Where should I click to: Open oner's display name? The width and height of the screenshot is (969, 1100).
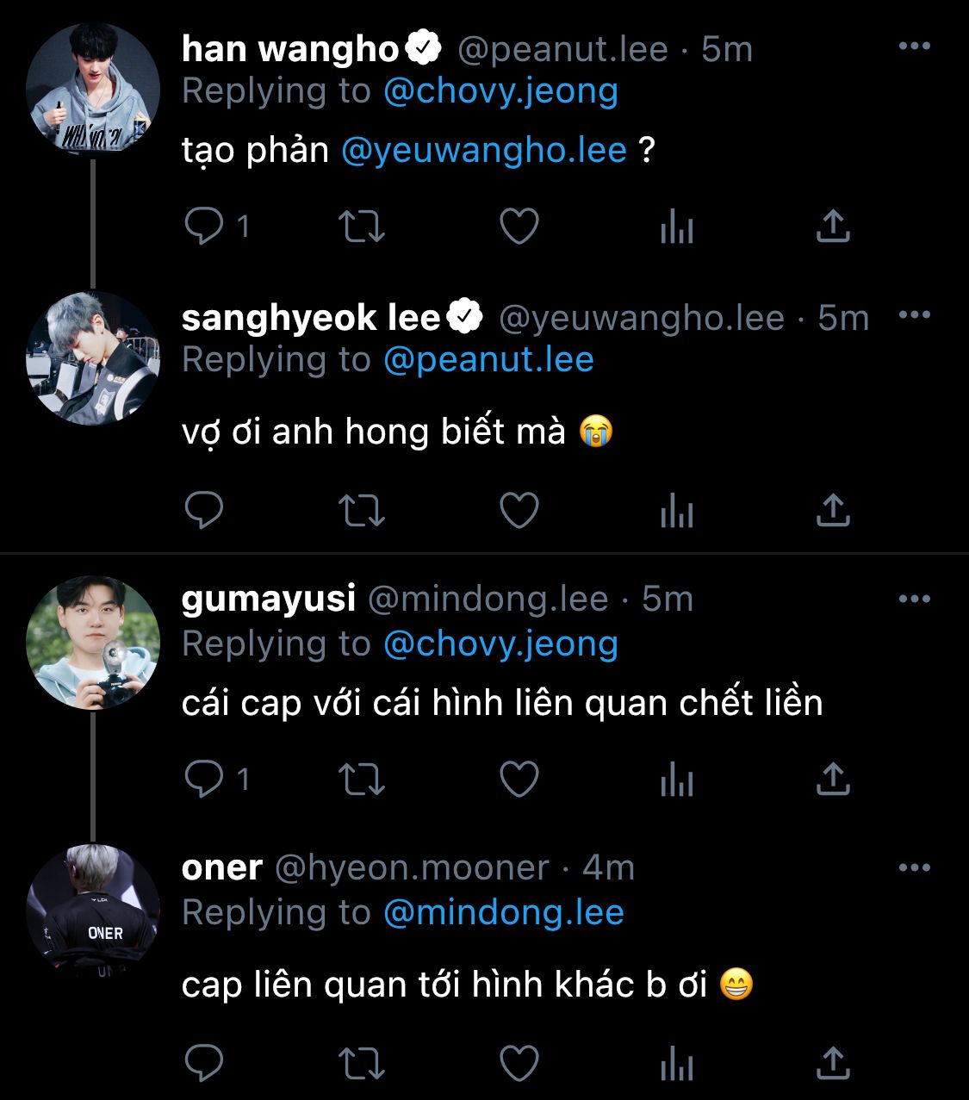[x=222, y=867]
